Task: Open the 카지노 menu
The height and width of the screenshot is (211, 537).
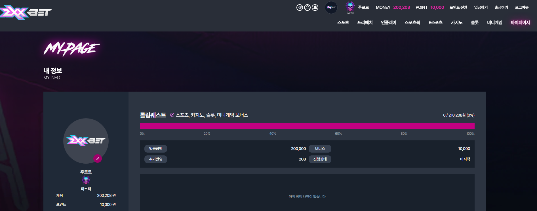Action: (457, 22)
